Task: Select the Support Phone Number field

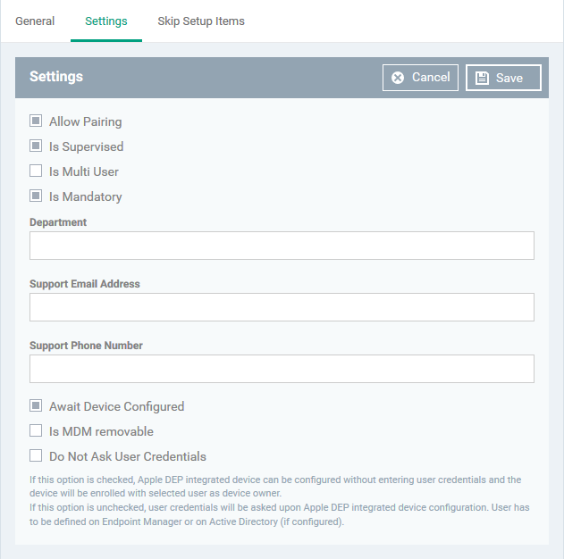Action: [x=282, y=369]
